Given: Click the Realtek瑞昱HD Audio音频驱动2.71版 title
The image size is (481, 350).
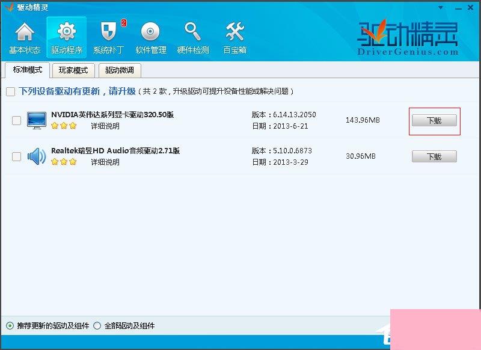Looking at the screenshot, I should 115,150.
